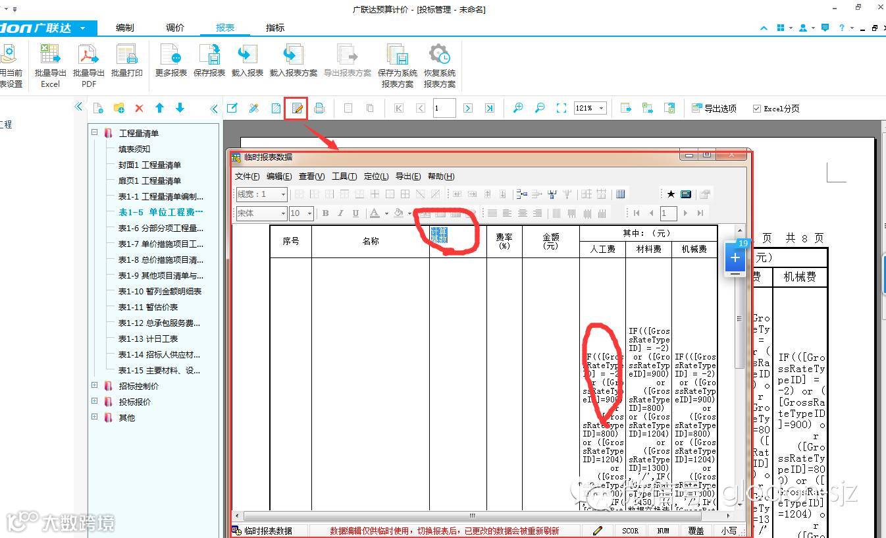The image size is (886, 538).
Task: Open the 宋体 font dropdown
Action: [283, 213]
